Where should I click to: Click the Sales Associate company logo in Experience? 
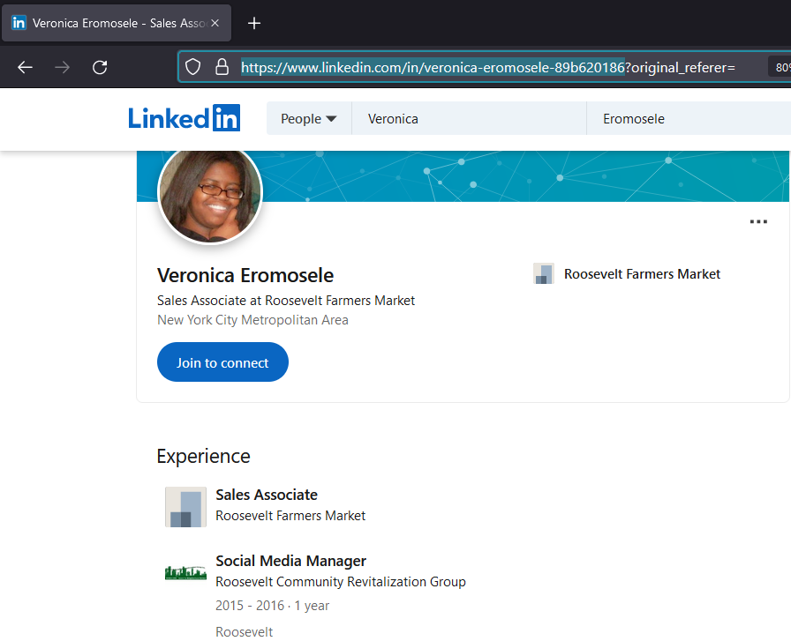tap(185, 507)
